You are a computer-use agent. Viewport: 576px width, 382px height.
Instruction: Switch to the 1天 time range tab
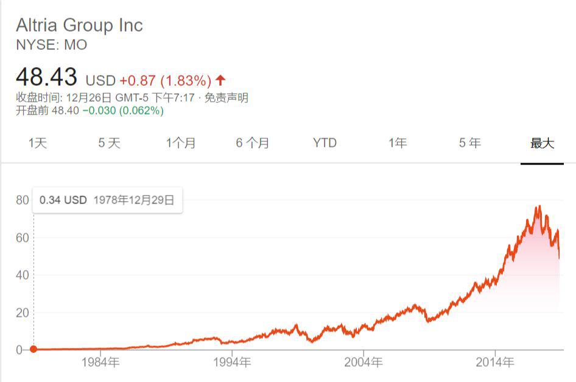(37, 143)
